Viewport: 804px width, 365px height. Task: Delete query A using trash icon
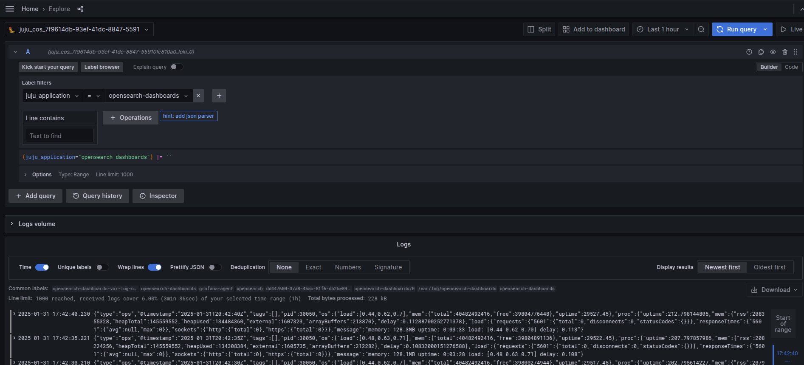tap(785, 52)
